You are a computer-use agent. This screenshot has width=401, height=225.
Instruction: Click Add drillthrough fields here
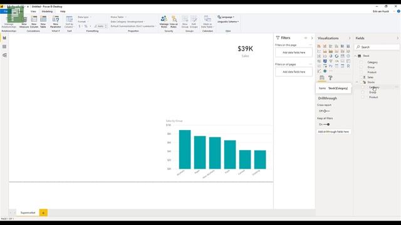333,132
